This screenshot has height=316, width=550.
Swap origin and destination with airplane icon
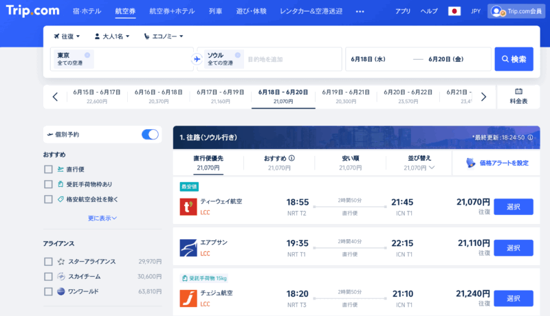197,59
